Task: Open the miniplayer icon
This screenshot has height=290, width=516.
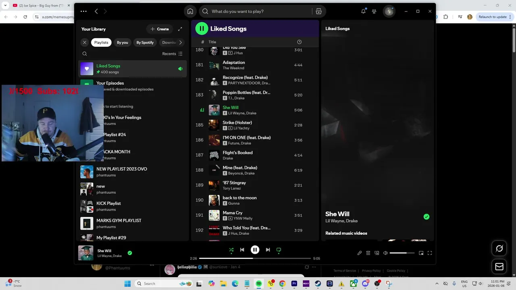Action: [x=421, y=253]
